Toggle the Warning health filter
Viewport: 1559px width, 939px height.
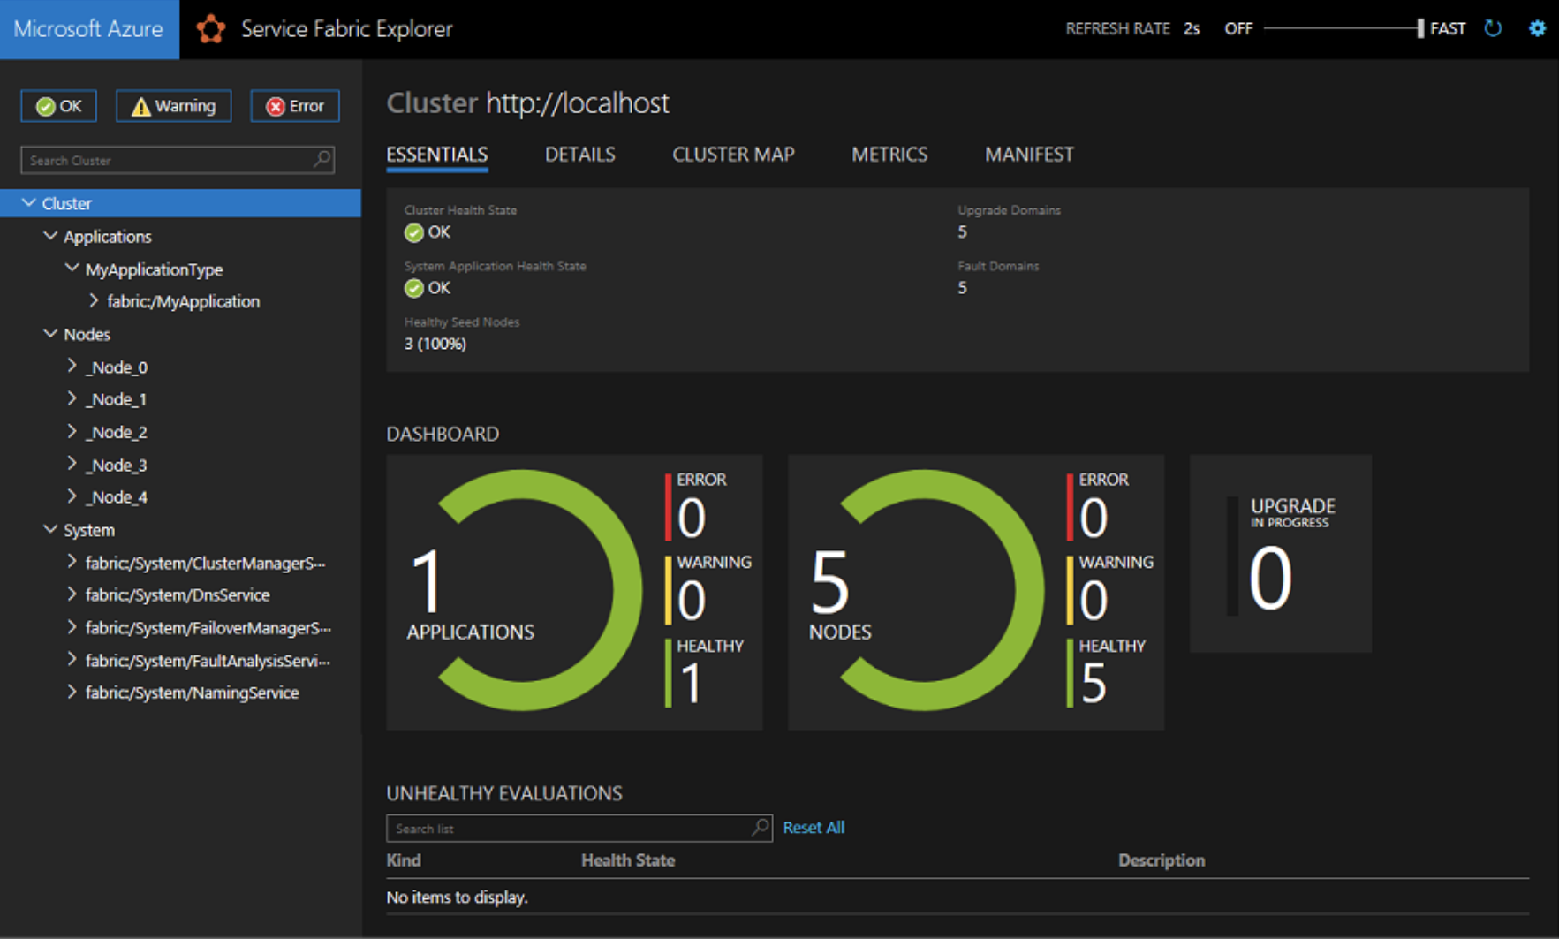click(174, 106)
